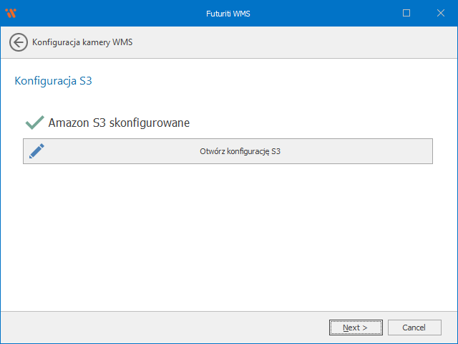Go back using the circled arrow icon

point(19,42)
